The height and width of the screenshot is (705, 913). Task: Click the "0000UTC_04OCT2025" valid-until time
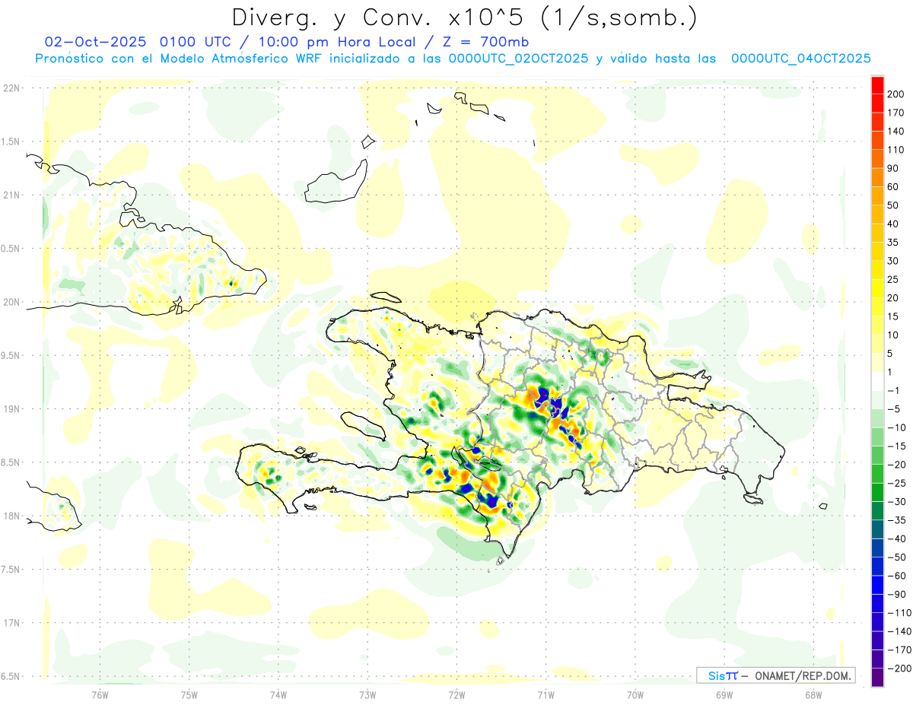click(801, 59)
